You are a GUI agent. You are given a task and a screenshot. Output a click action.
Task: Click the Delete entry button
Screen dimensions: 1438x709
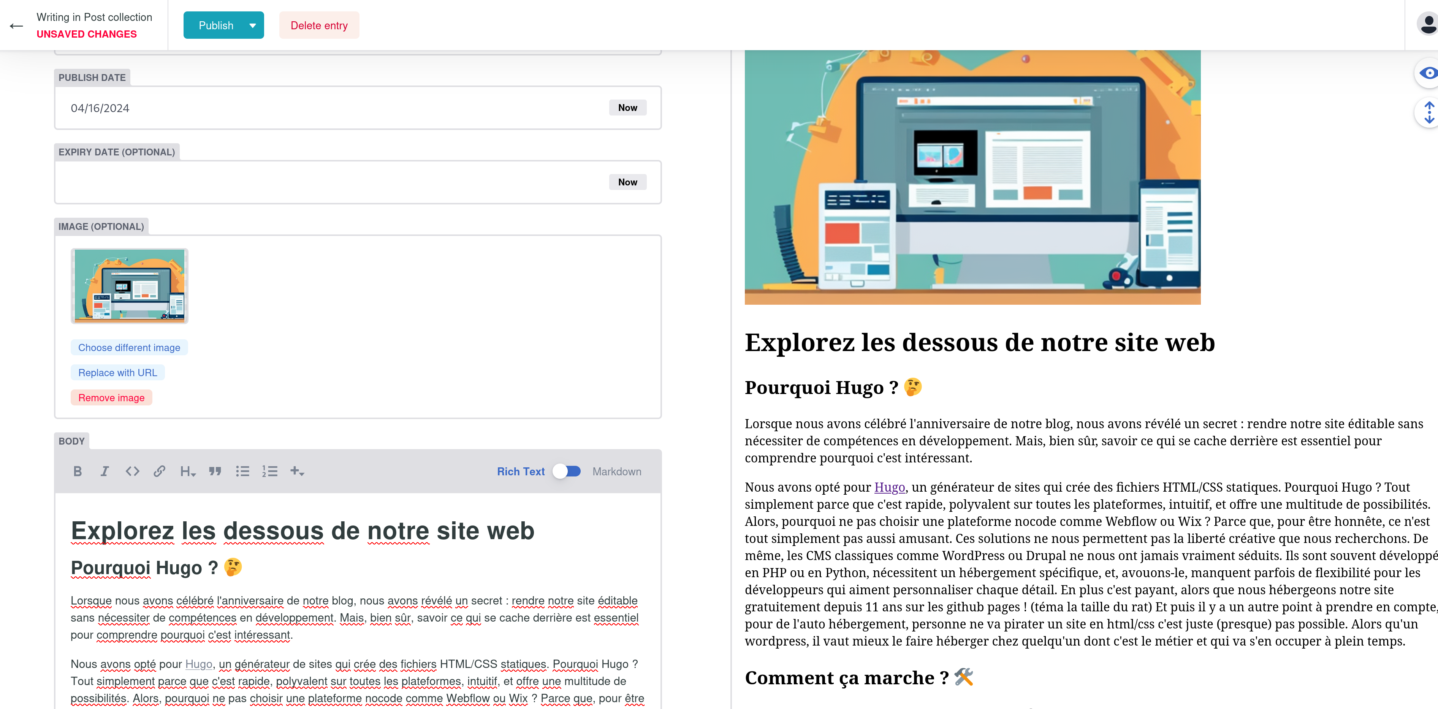coord(319,26)
